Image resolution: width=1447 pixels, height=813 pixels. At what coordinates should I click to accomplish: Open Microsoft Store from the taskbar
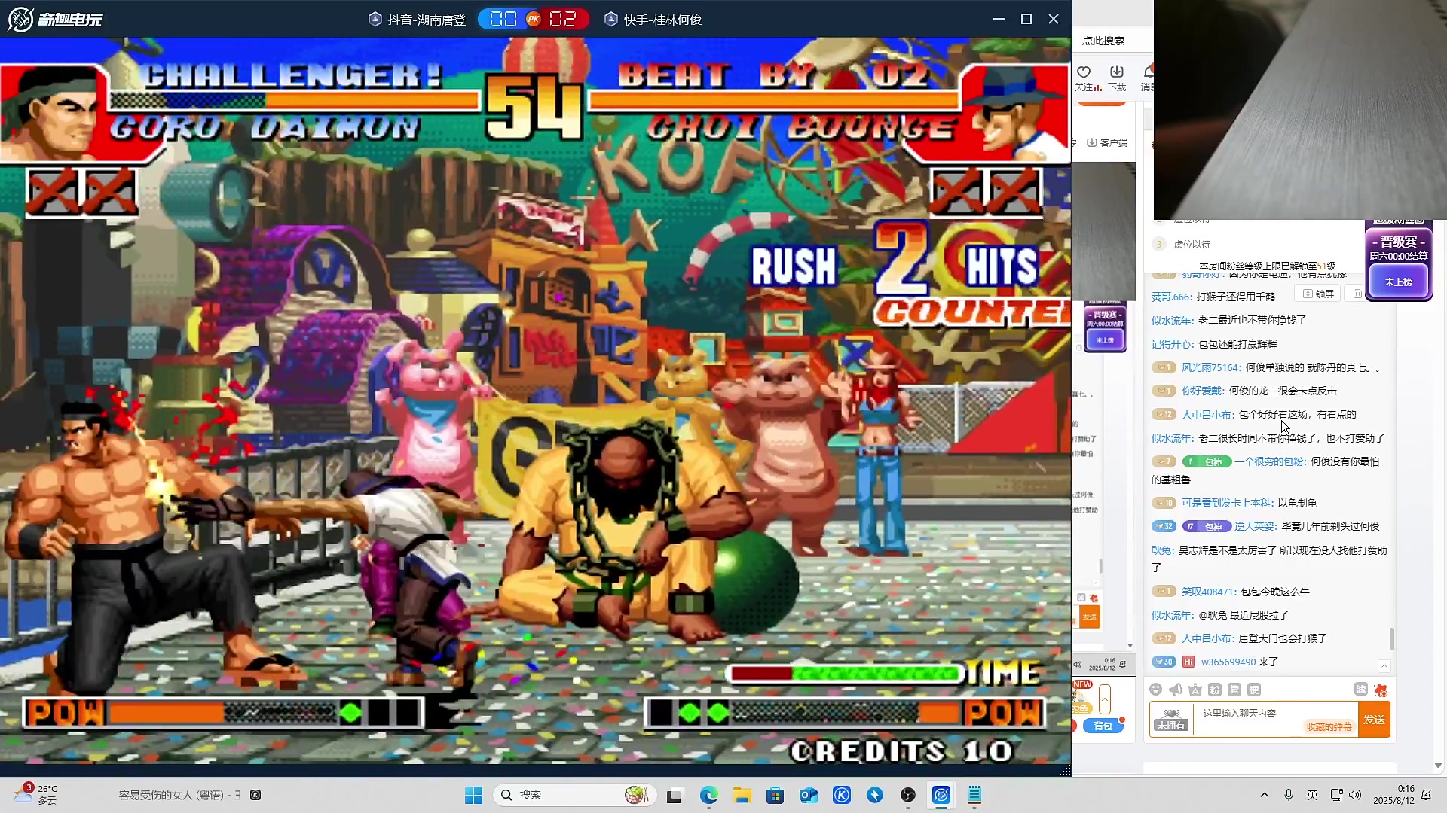click(x=775, y=795)
